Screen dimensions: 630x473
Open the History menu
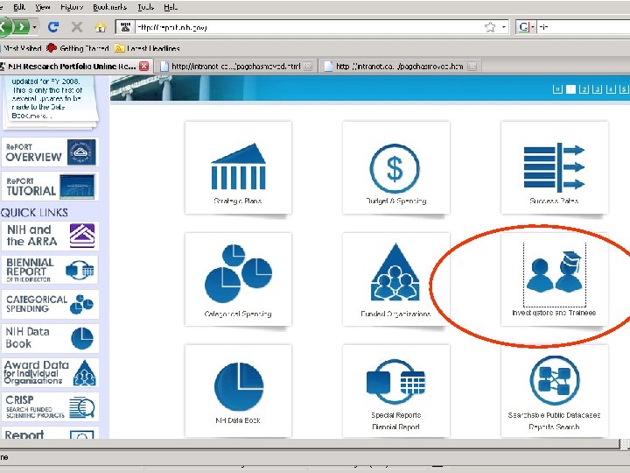(72, 7)
